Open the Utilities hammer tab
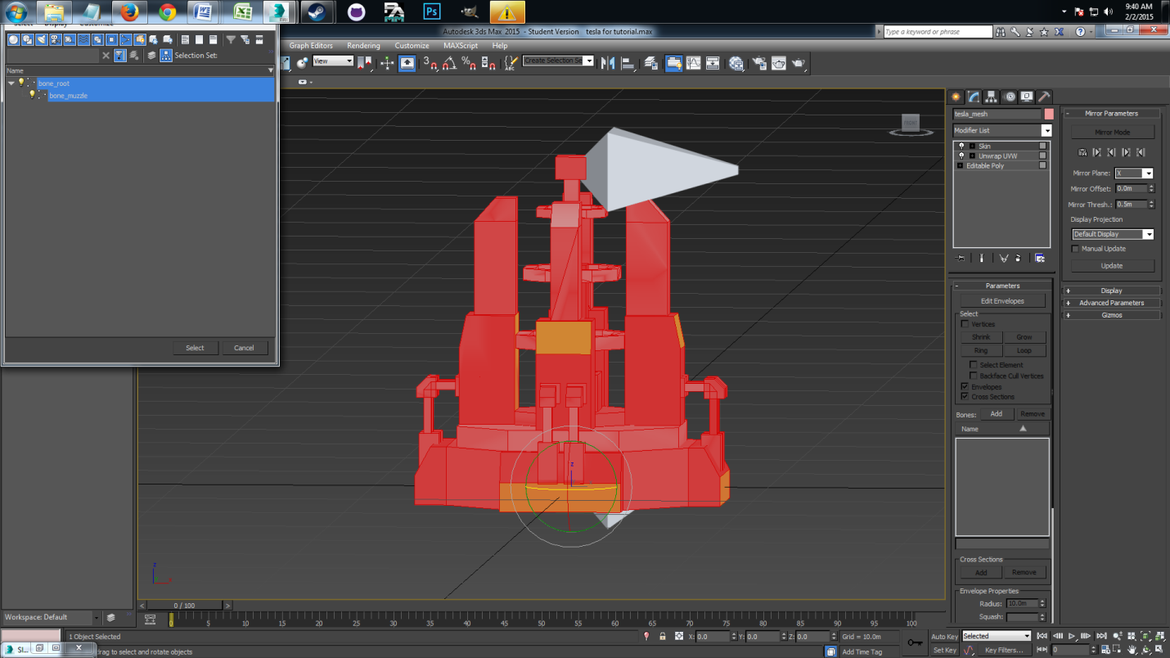This screenshot has height=658, width=1170. coord(1044,97)
